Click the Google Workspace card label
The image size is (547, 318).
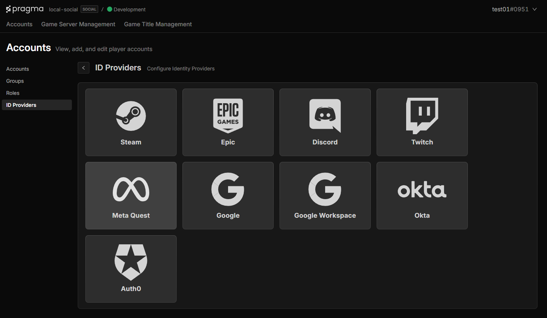click(x=325, y=216)
